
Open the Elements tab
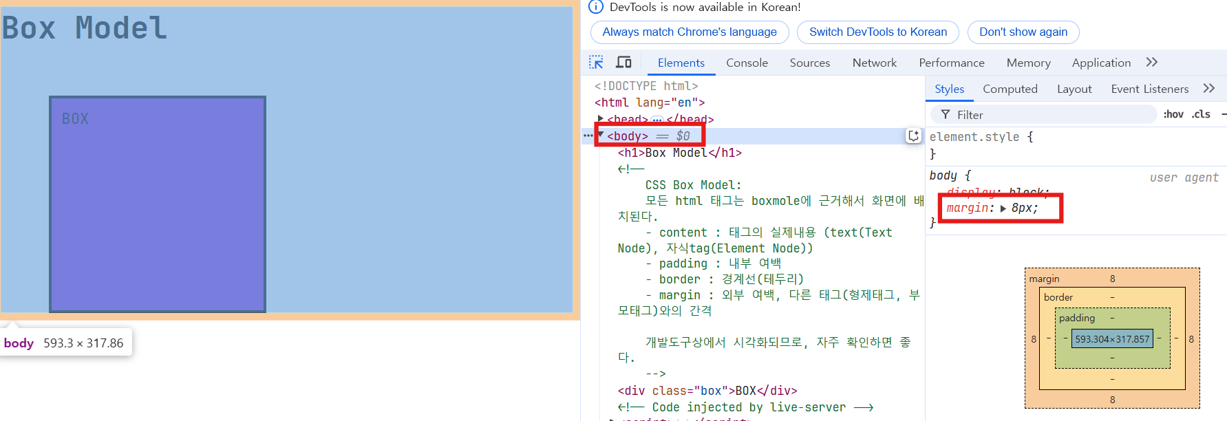(x=681, y=63)
